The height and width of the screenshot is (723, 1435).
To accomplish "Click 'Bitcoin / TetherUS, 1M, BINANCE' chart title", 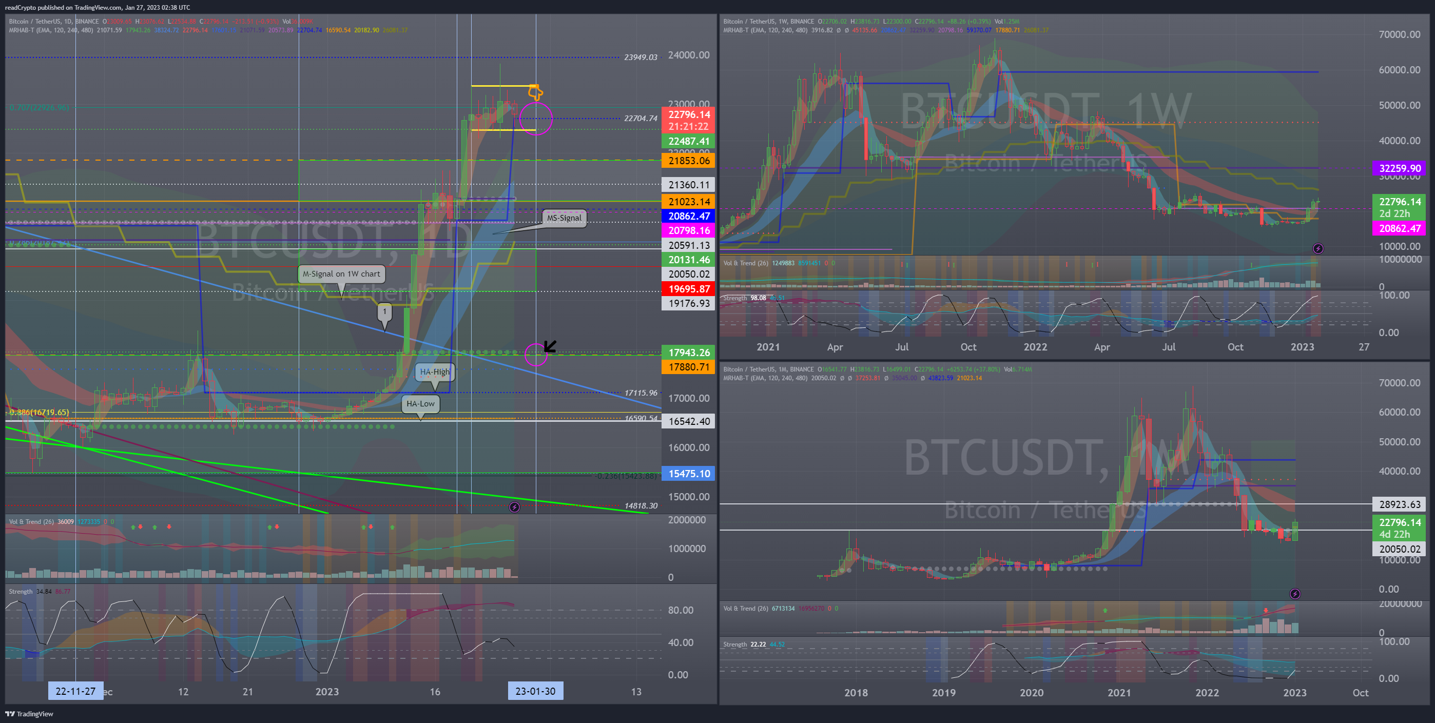I will [x=768, y=369].
